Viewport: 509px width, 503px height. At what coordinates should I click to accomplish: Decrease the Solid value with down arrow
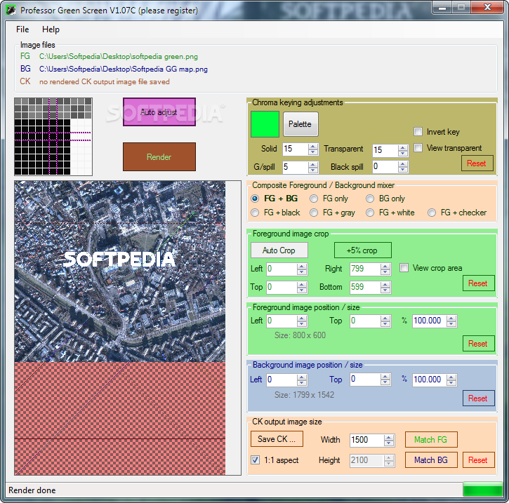point(313,152)
